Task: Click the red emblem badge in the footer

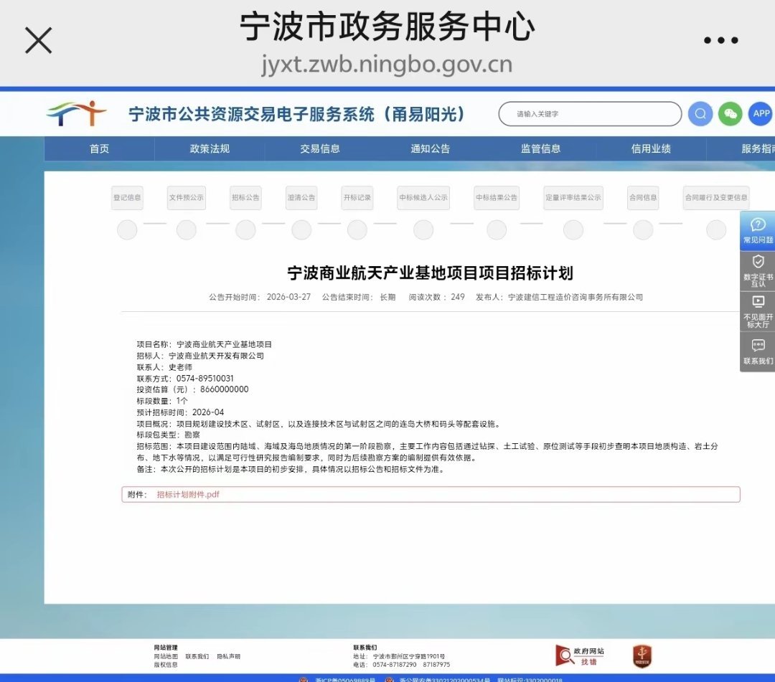Action: click(641, 655)
